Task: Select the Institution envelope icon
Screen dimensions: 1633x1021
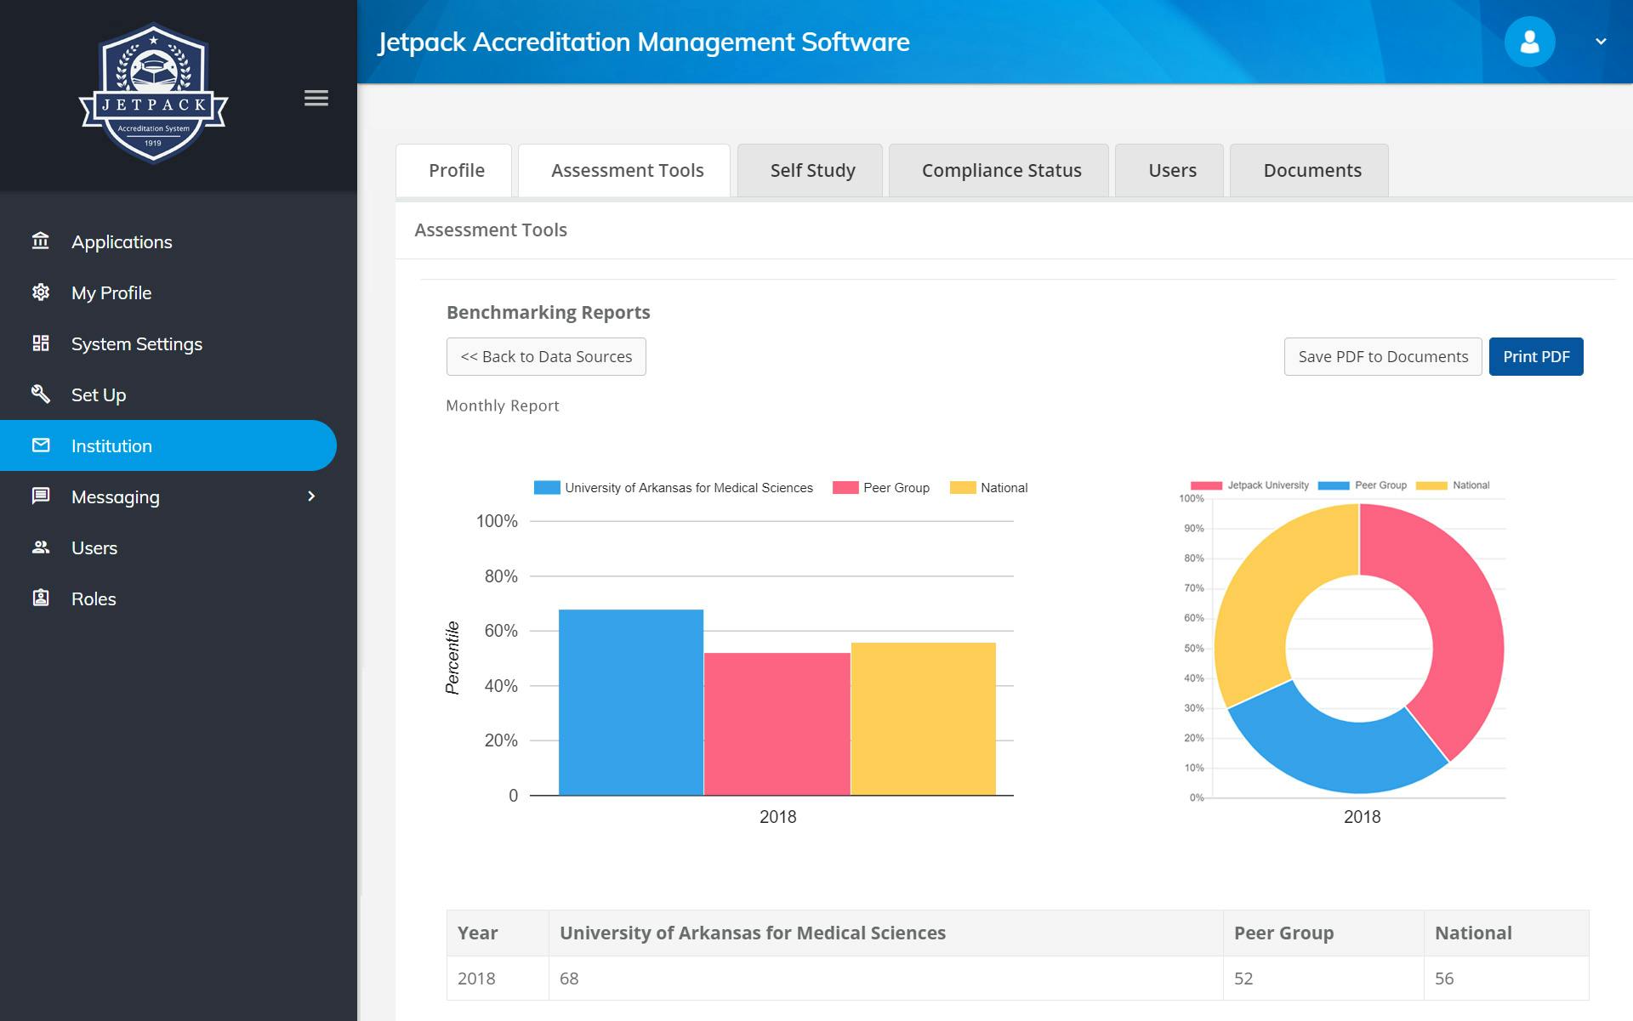Action: tap(40, 445)
